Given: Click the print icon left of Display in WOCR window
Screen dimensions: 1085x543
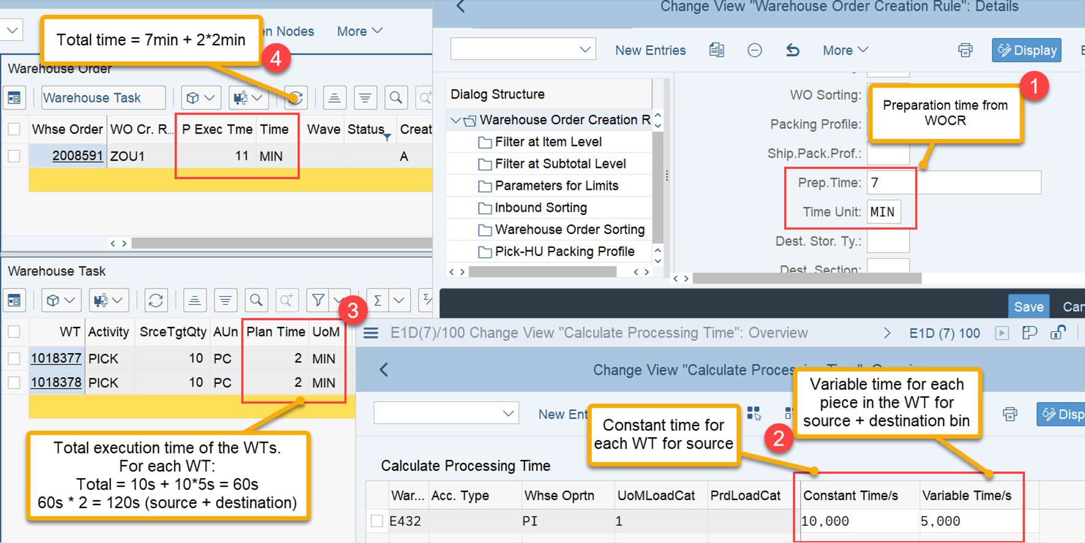Looking at the screenshot, I should [966, 50].
